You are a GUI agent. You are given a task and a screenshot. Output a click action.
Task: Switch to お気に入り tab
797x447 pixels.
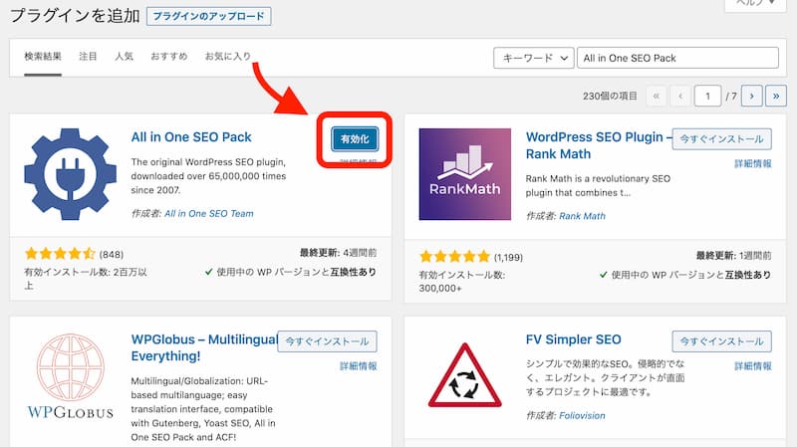[228, 56]
